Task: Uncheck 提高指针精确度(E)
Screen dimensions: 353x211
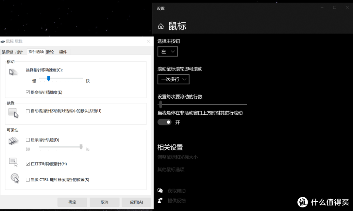Action: (x=28, y=92)
